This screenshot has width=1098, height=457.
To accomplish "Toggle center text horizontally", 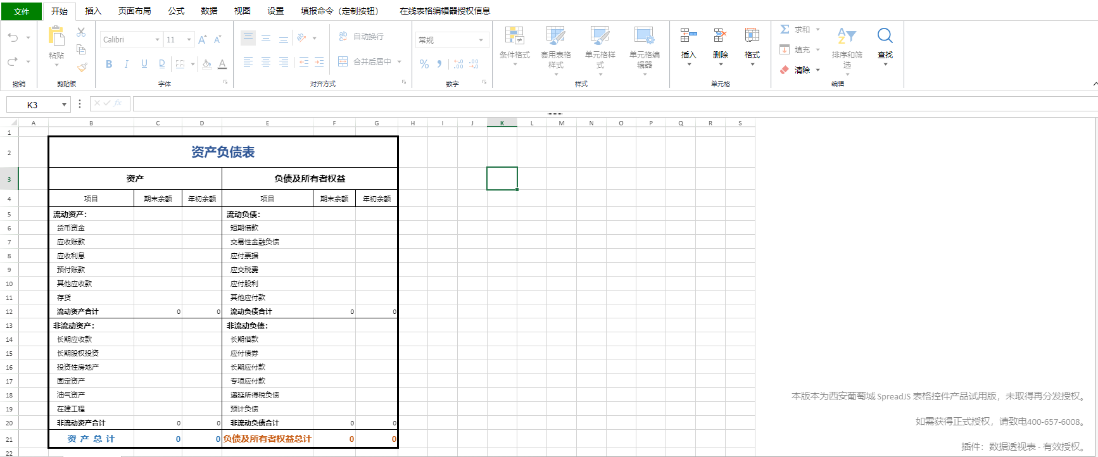I will 266,61.
